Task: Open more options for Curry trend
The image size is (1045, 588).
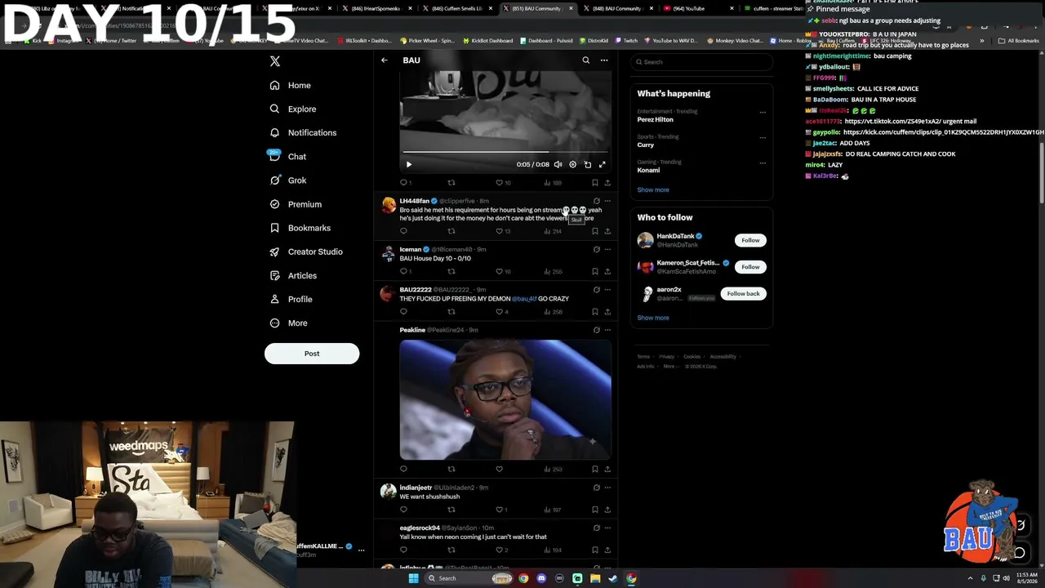Action: [x=763, y=138]
